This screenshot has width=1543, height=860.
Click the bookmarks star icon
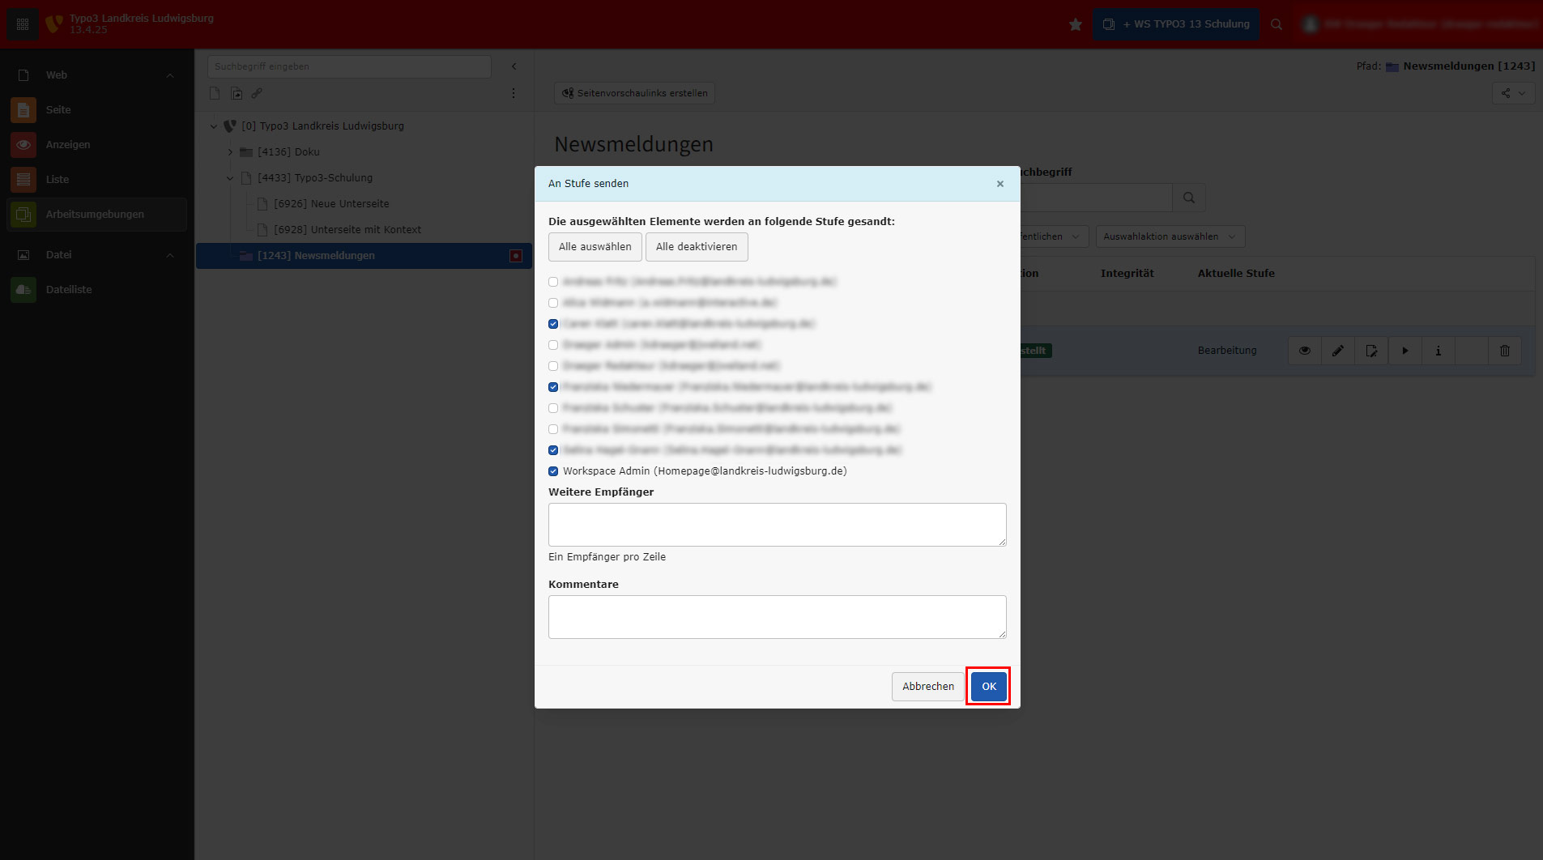coord(1076,24)
